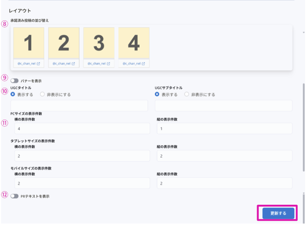Screen dimensions: 306x225
Task: Click モバイルサイズ 横の表示件数 field
Action: pyautogui.click(x=82, y=183)
